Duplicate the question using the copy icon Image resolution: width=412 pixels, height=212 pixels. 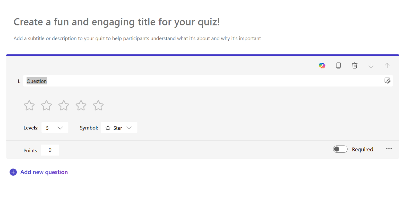click(x=338, y=65)
